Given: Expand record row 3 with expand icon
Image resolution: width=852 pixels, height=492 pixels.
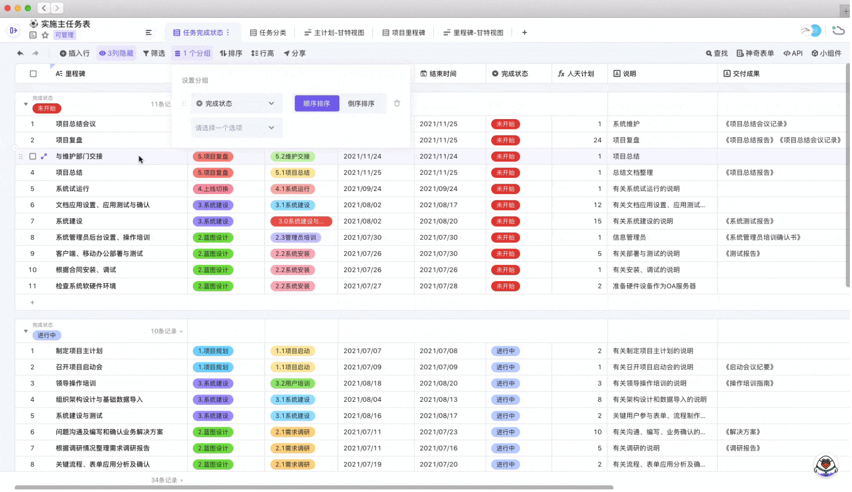Looking at the screenshot, I should pyautogui.click(x=44, y=156).
